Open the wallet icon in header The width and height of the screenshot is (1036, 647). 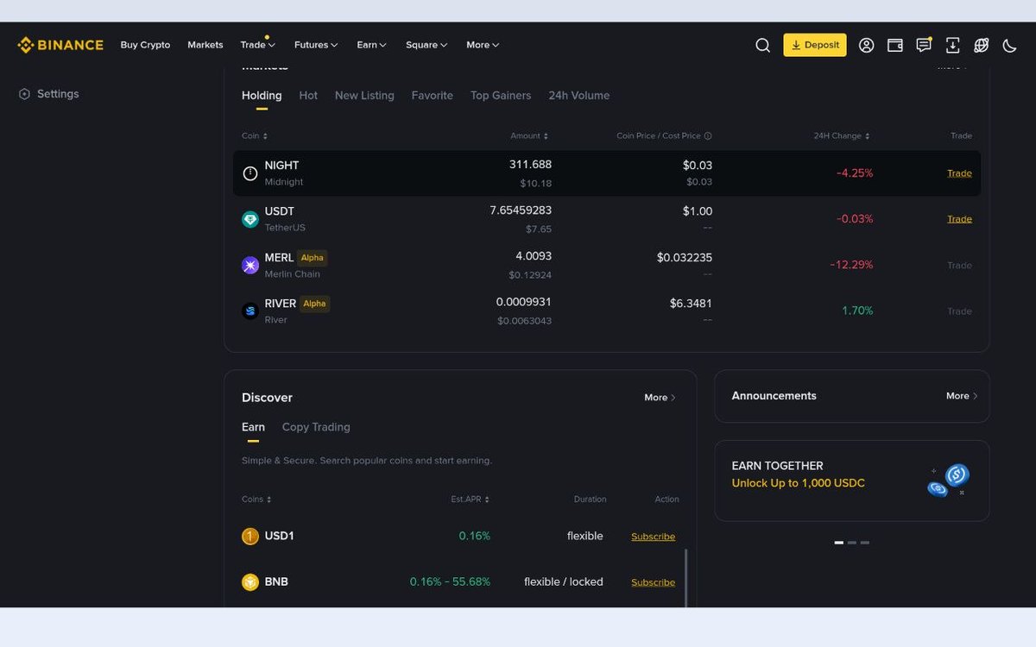coord(895,45)
